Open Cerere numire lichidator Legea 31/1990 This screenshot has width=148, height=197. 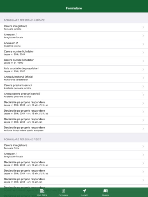coord(74,61)
